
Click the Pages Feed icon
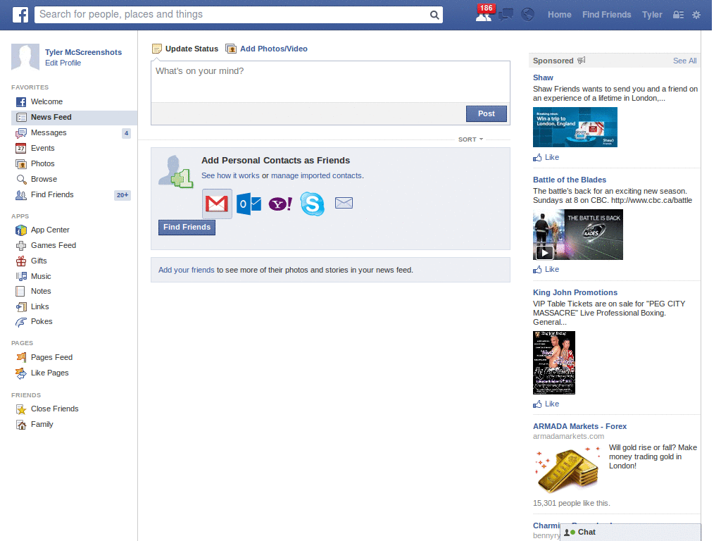[21, 357]
